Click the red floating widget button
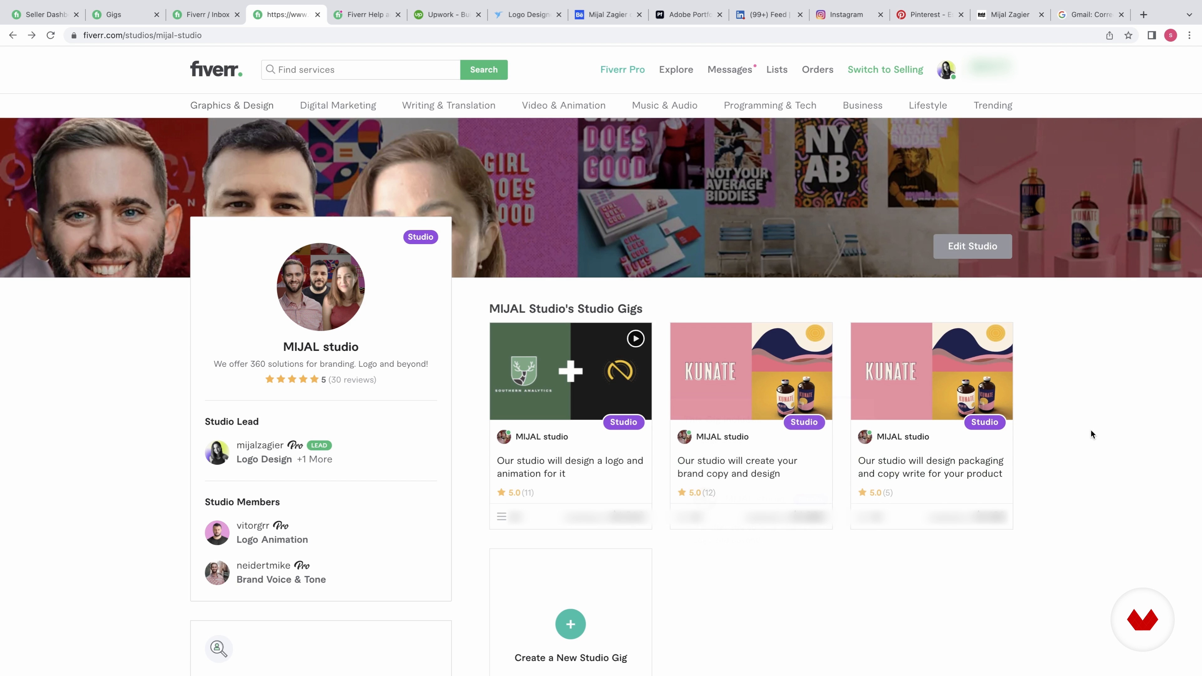This screenshot has height=676, width=1202. [1142, 620]
